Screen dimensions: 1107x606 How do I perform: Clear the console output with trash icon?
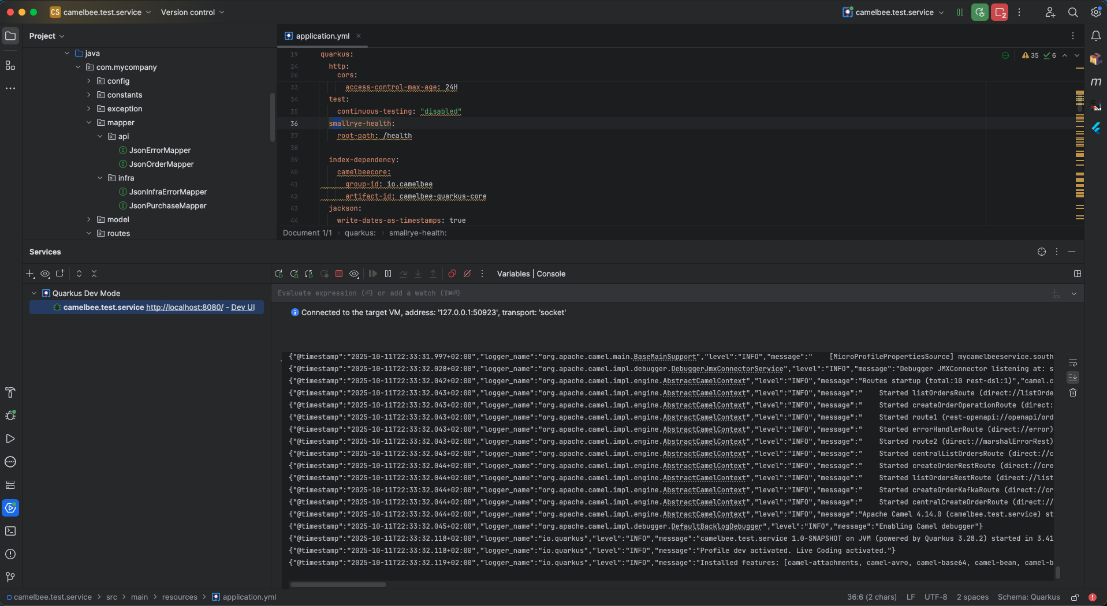1073,392
